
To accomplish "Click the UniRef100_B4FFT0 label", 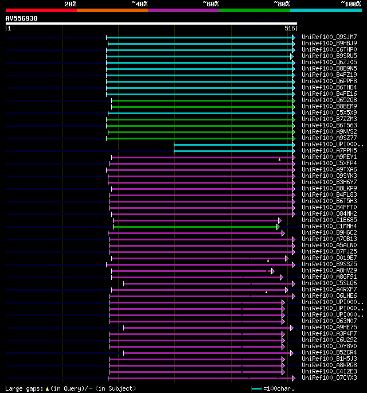I will 329,207.
